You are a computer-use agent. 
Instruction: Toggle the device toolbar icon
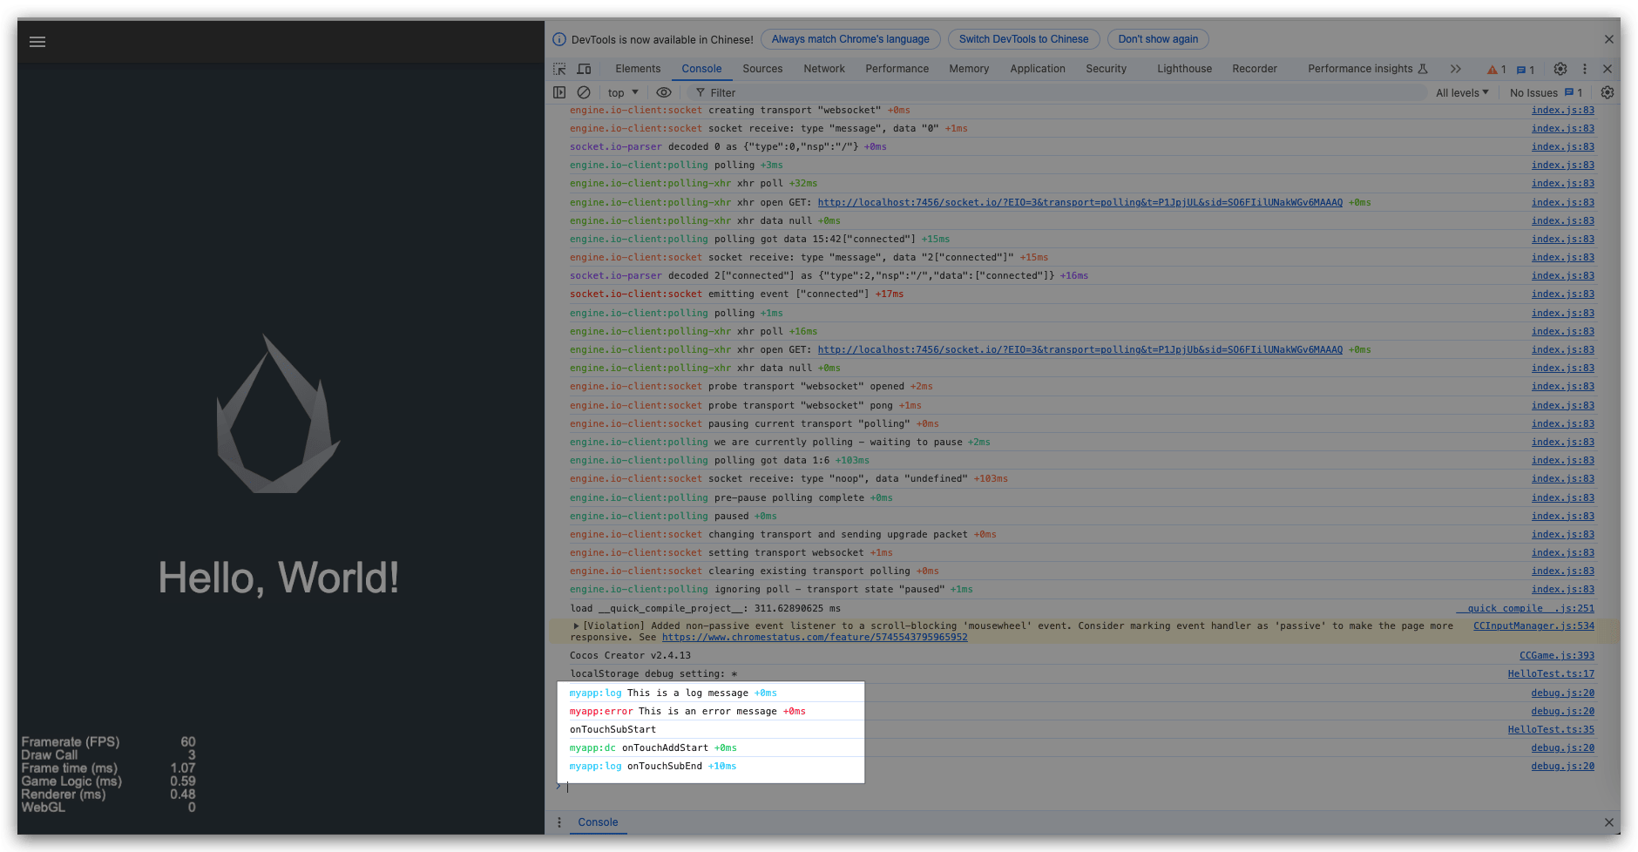pyautogui.click(x=584, y=69)
